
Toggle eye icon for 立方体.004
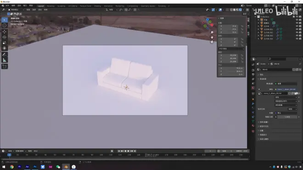tap(297, 38)
